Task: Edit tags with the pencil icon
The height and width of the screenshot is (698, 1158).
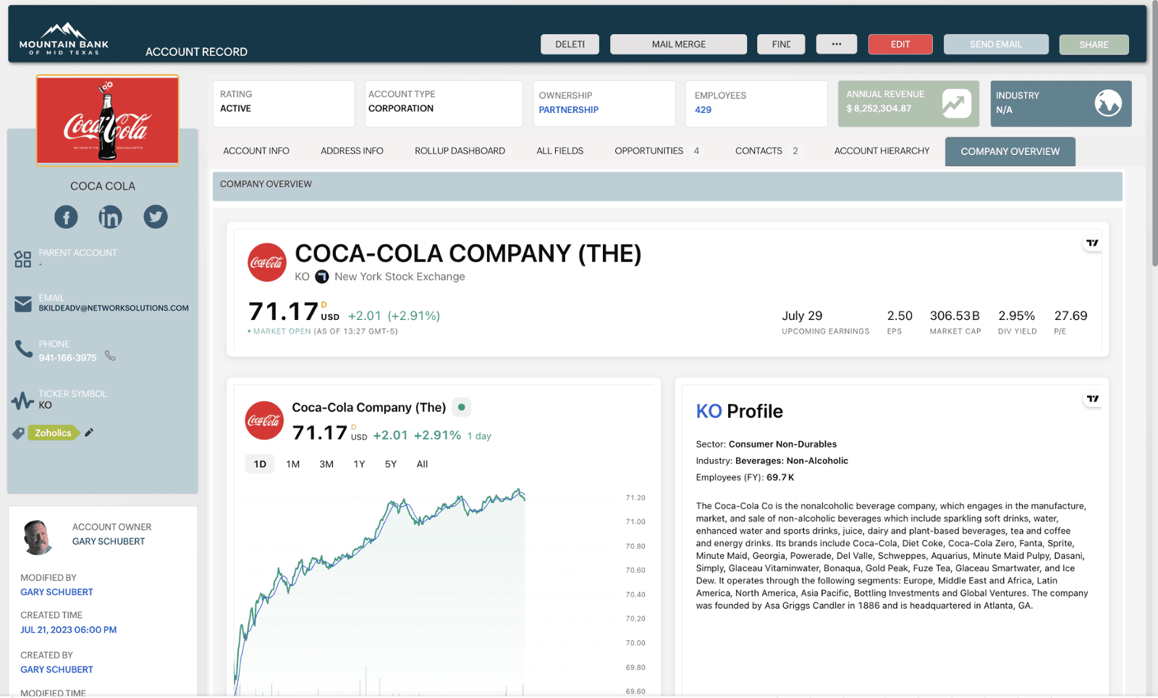Action: click(x=89, y=432)
